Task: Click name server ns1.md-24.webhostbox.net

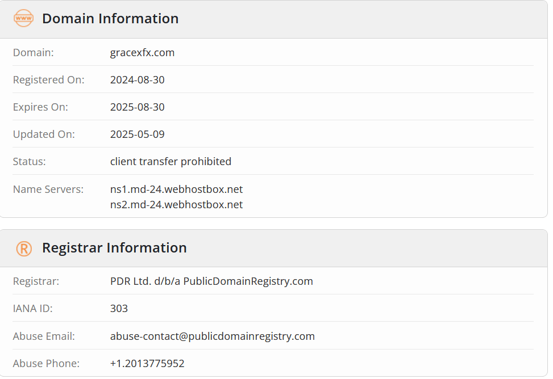Action: 176,189
